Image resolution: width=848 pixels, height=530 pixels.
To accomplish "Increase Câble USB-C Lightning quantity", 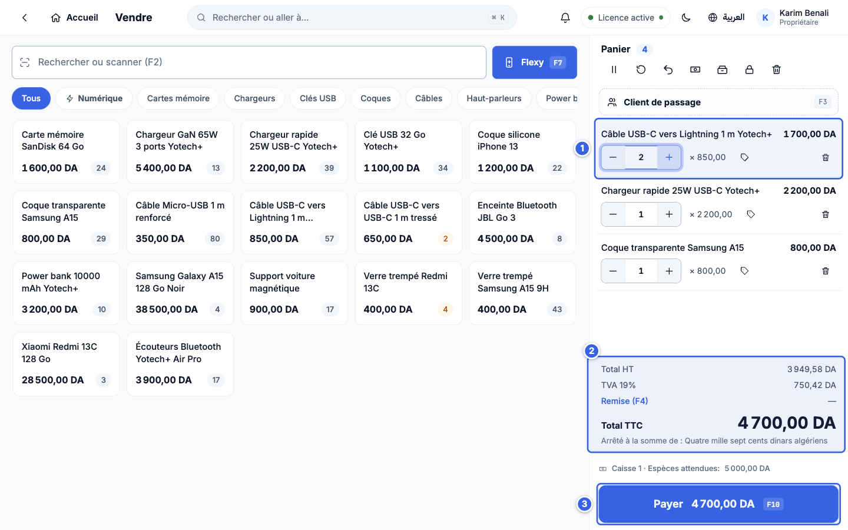I will click(669, 157).
